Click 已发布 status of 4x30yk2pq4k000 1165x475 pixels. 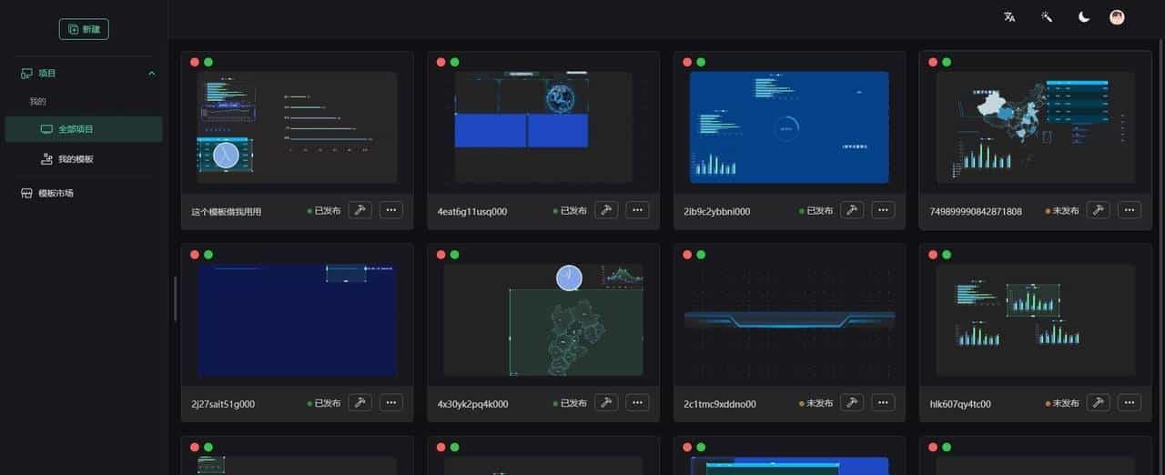(570, 403)
